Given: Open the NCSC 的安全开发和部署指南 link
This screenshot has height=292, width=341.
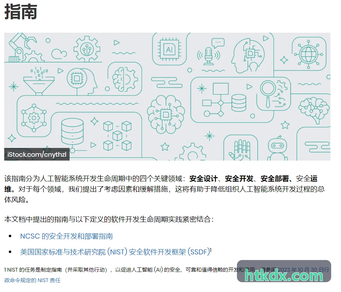Looking at the screenshot, I should click(66, 236).
